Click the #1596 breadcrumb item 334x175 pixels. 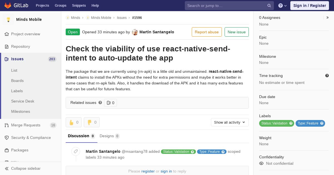click(x=137, y=17)
